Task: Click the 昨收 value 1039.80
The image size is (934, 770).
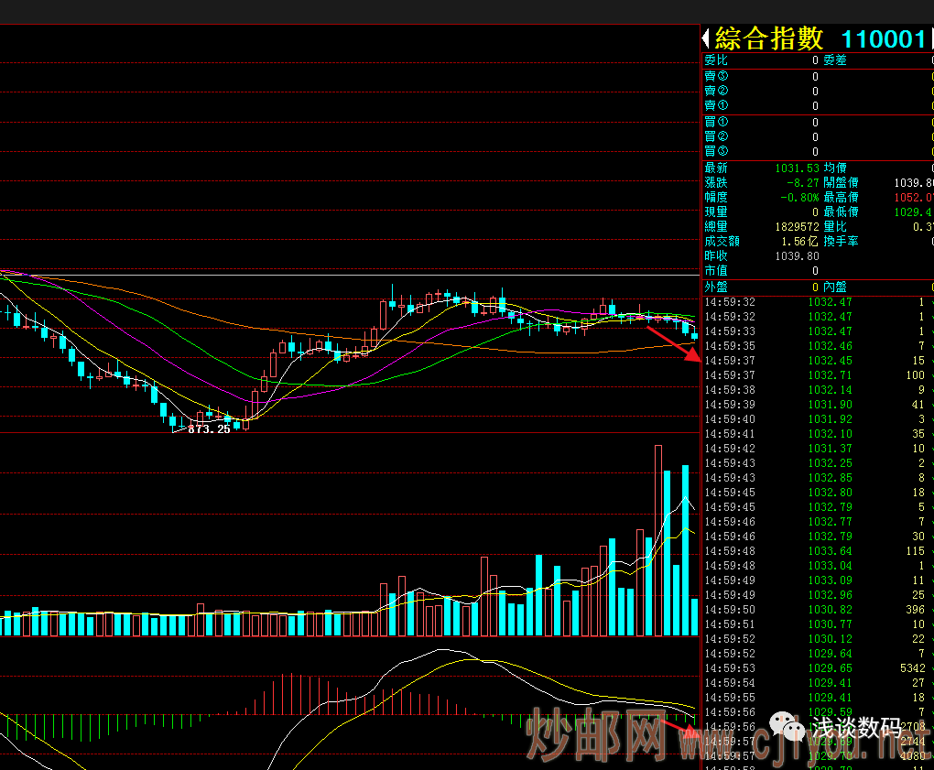Action: (798, 256)
